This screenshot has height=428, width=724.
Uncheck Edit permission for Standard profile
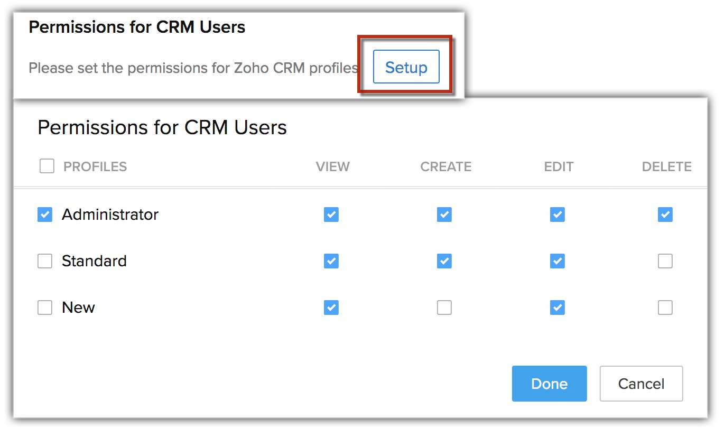558,261
